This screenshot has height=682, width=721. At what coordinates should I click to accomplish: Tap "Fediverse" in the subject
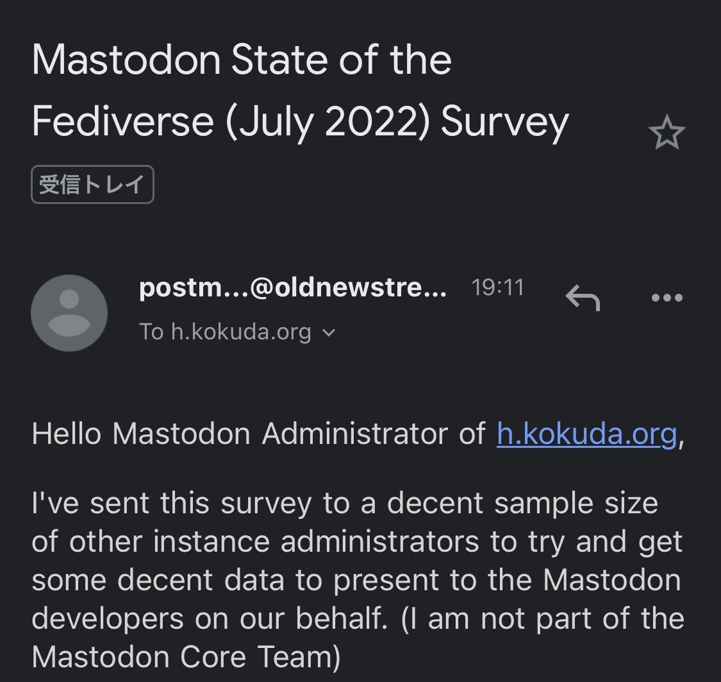[122, 121]
